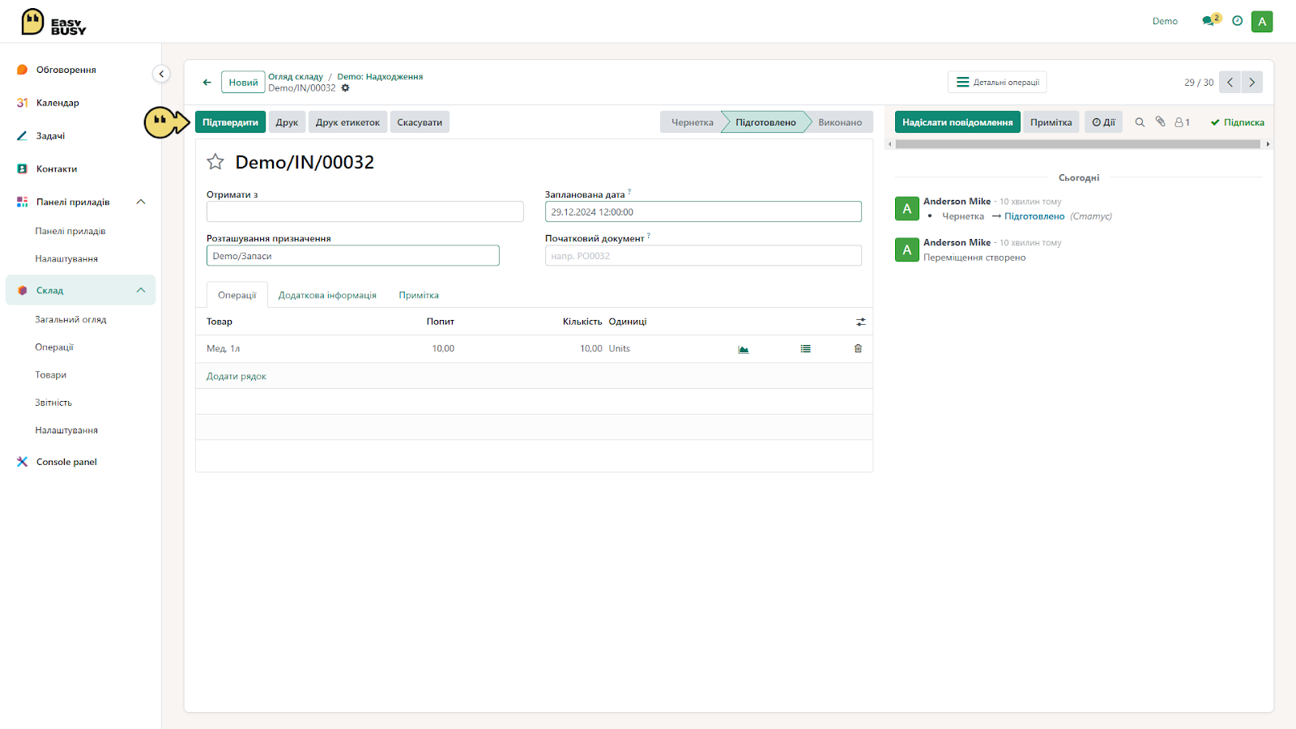Collapse the Склад menu section

pos(141,290)
